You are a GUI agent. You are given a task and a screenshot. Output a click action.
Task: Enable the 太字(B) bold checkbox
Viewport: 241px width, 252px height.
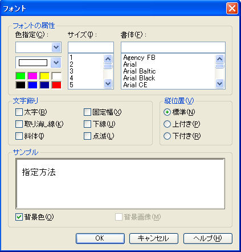[19, 112]
